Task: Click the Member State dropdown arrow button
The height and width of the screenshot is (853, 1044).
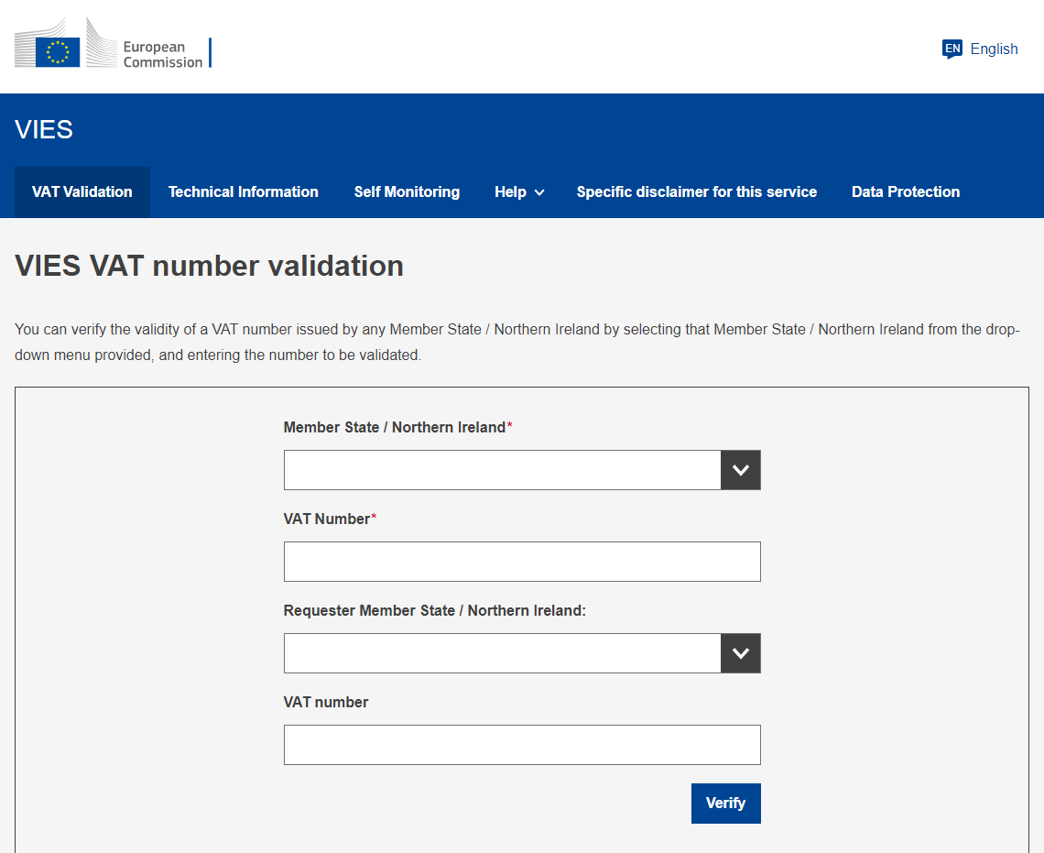Action: point(740,470)
